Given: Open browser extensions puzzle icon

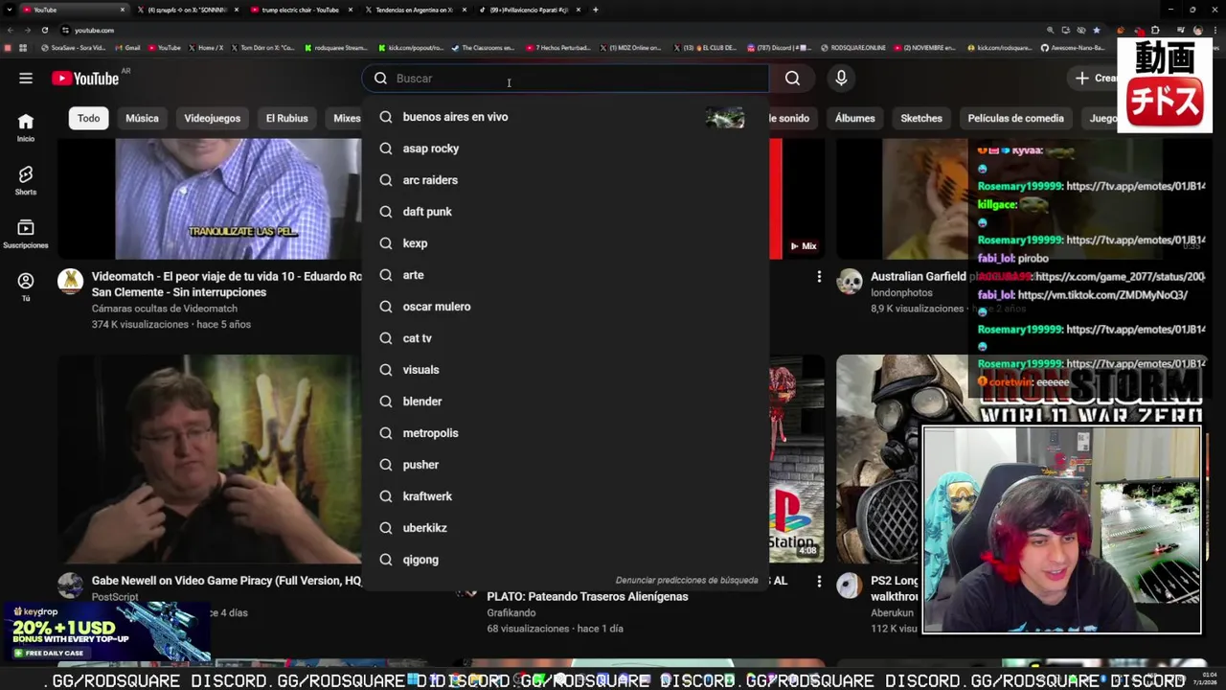Looking at the screenshot, I should pos(1155,30).
